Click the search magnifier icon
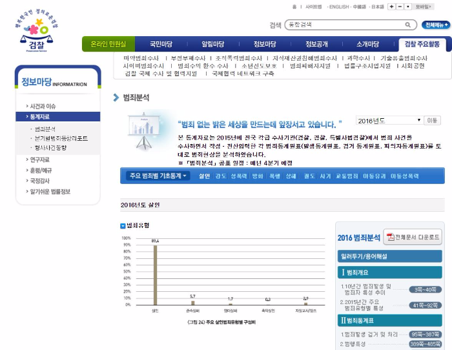Screen dimensions: 452x350 (407, 25)
